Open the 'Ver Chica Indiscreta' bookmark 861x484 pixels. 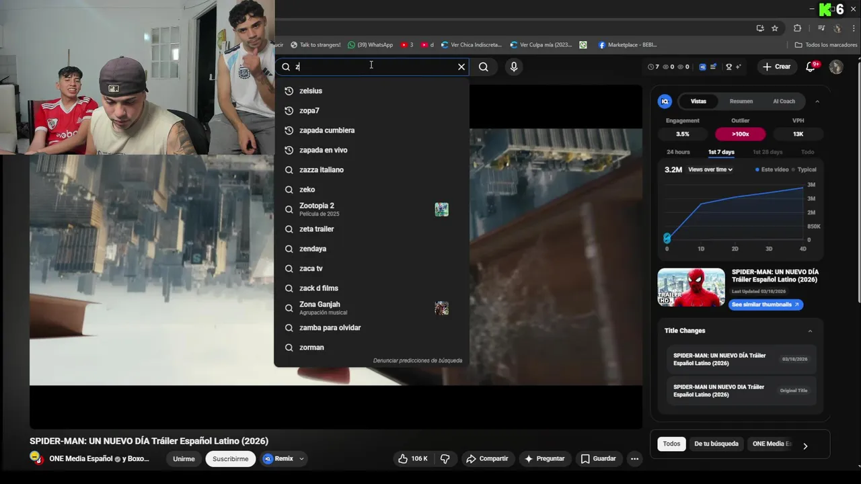pyautogui.click(x=472, y=45)
